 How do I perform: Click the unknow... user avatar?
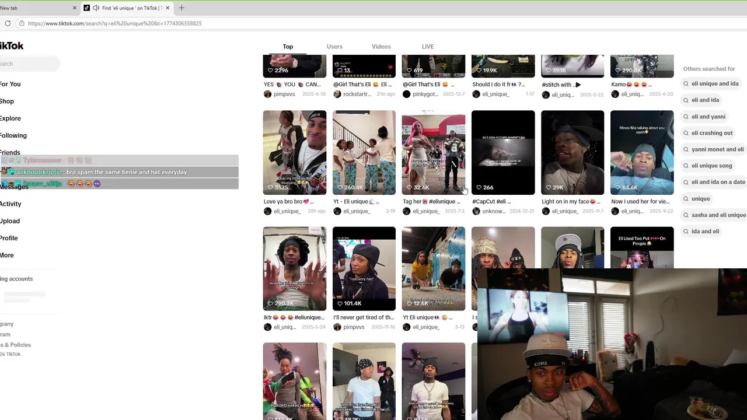[476, 211]
